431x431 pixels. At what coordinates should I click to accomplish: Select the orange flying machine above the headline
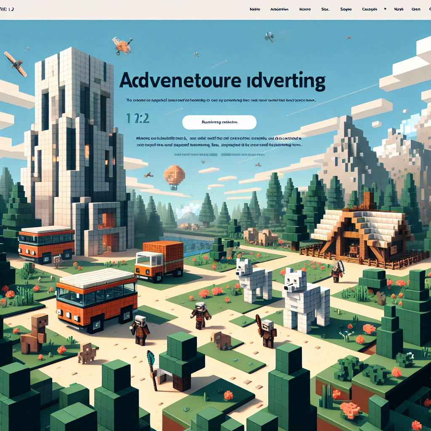tap(122, 45)
